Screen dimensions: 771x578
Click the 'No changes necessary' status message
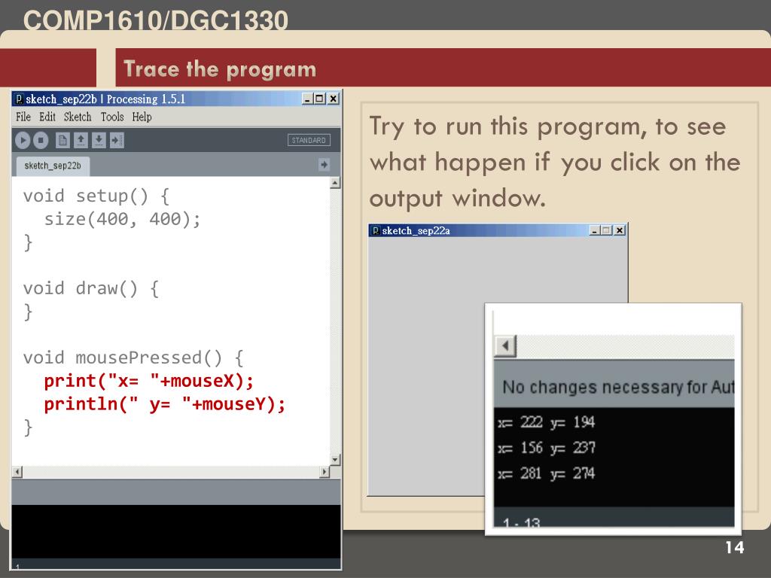pyautogui.click(x=618, y=388)
